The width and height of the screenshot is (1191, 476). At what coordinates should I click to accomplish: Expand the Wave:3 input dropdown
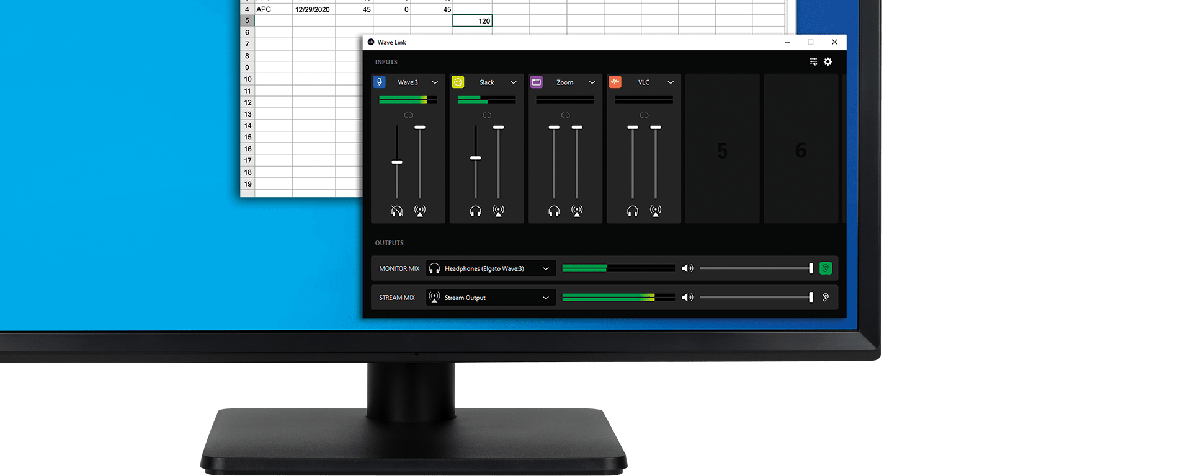click(435, 82)
